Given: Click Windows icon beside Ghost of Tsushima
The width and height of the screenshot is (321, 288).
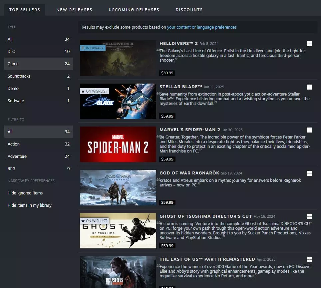Looking at the screenshot, I should [x=309, y=216].
